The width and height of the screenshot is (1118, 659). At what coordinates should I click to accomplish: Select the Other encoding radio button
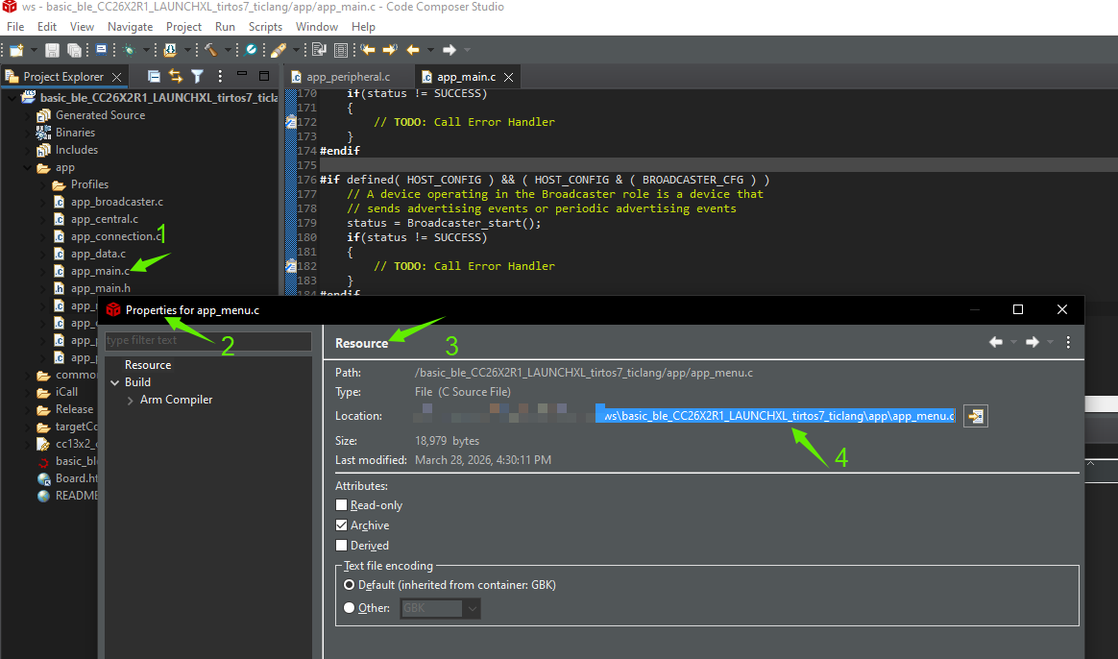pos(350,608)
